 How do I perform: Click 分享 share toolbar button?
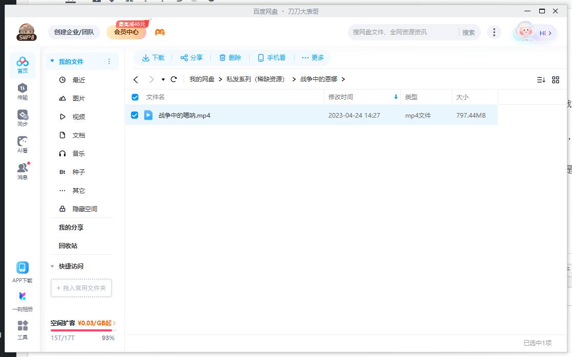tap(191, 58)
